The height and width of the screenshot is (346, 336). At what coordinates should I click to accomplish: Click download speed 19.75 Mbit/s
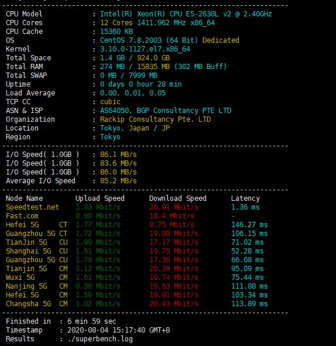(174, 251)
